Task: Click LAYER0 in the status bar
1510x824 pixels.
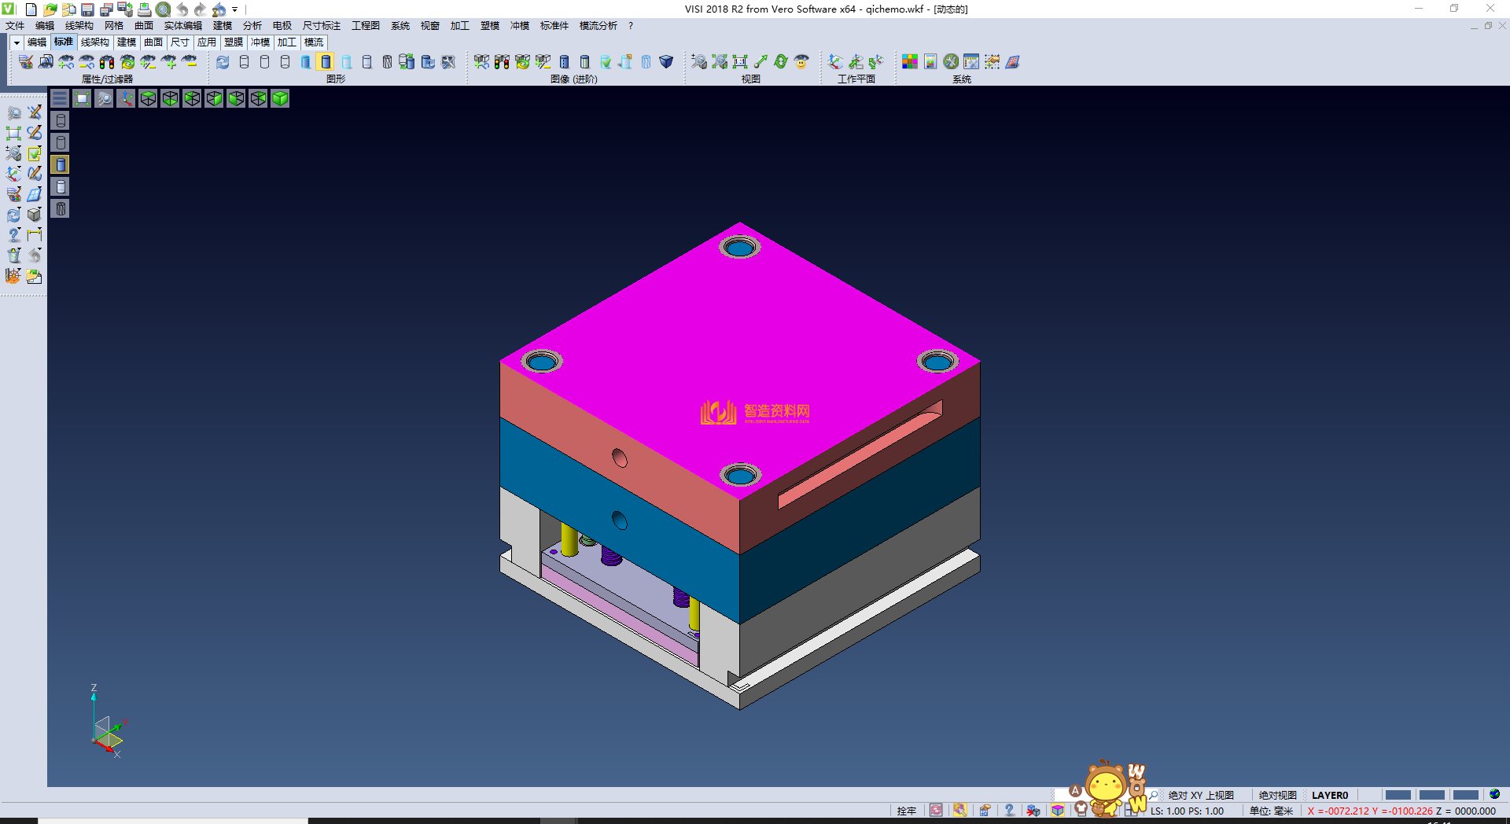Action: pos(1329,795)
